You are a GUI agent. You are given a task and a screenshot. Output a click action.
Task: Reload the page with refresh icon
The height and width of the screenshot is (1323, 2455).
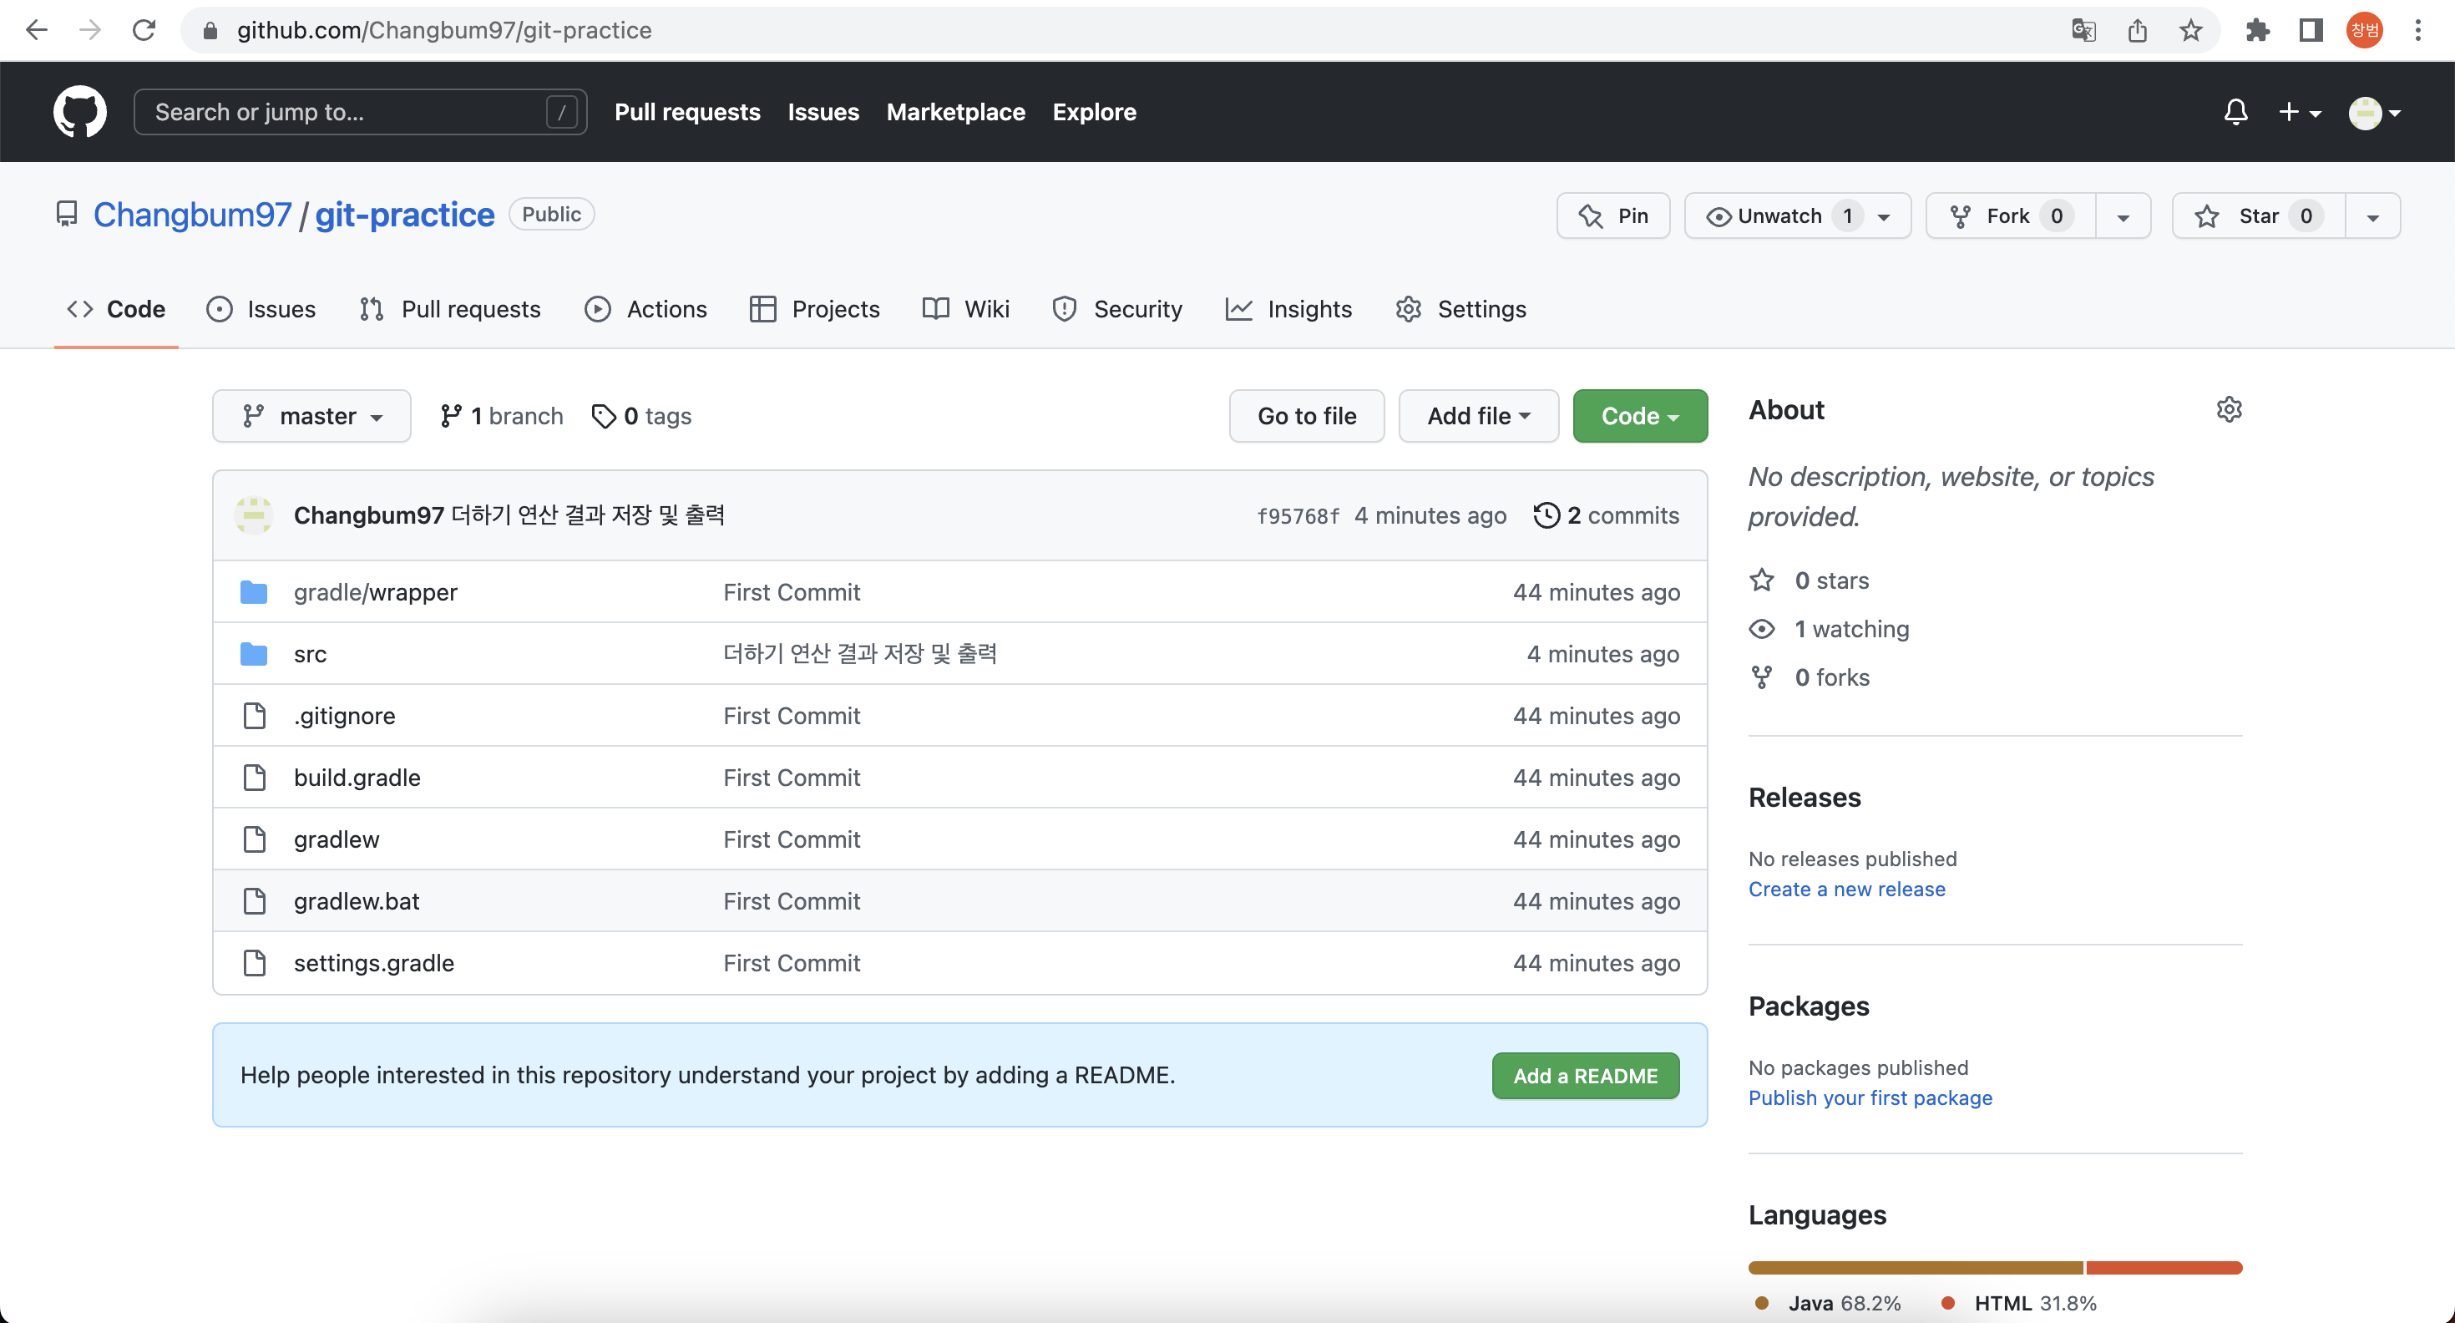[x=144, y=31]
